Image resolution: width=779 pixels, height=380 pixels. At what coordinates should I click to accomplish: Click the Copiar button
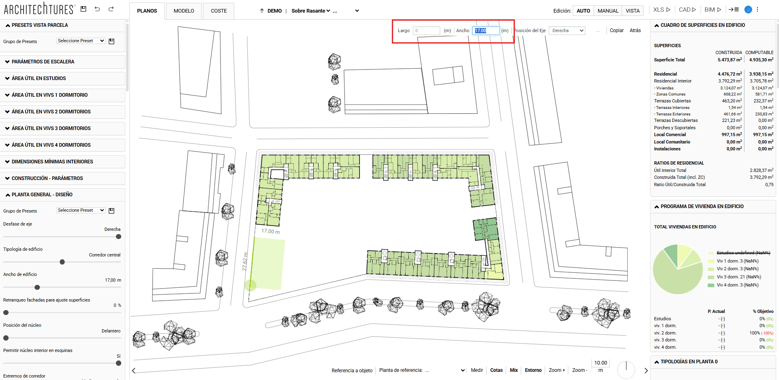coord(616,30)
